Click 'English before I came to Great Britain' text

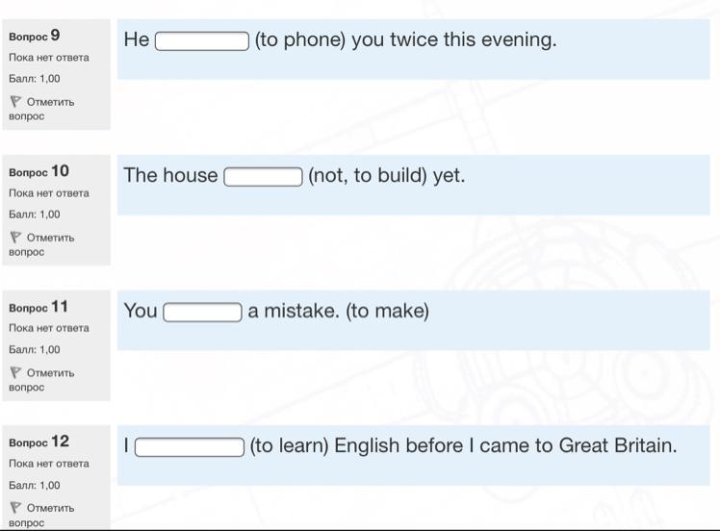(505, 446)
